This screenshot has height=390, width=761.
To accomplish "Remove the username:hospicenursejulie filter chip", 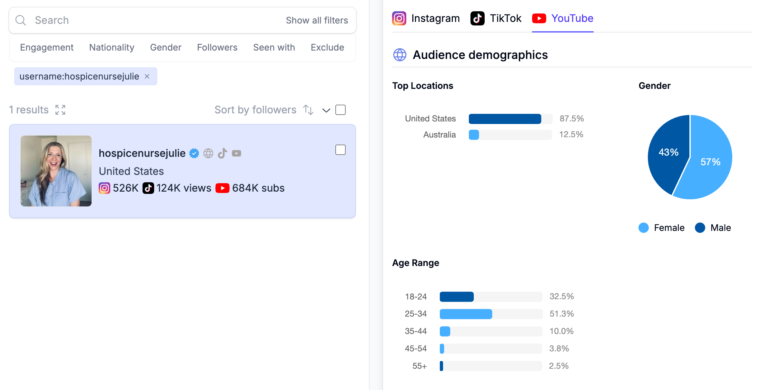I will pyautogui.click(x=147, y=76).
